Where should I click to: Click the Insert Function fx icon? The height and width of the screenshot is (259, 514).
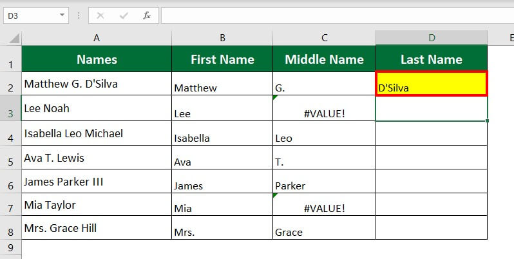147,15
